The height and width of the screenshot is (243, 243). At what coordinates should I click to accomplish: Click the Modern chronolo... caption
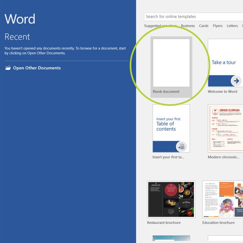click(x=223, y=157)
